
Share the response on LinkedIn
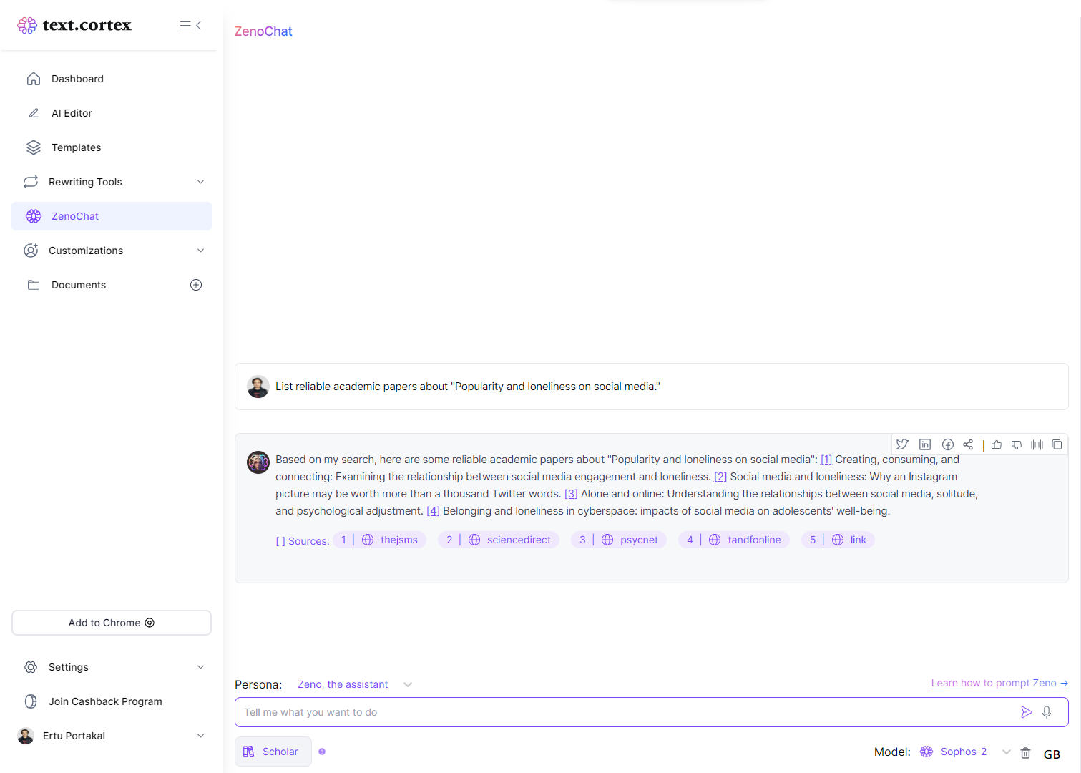click(925, 444)
